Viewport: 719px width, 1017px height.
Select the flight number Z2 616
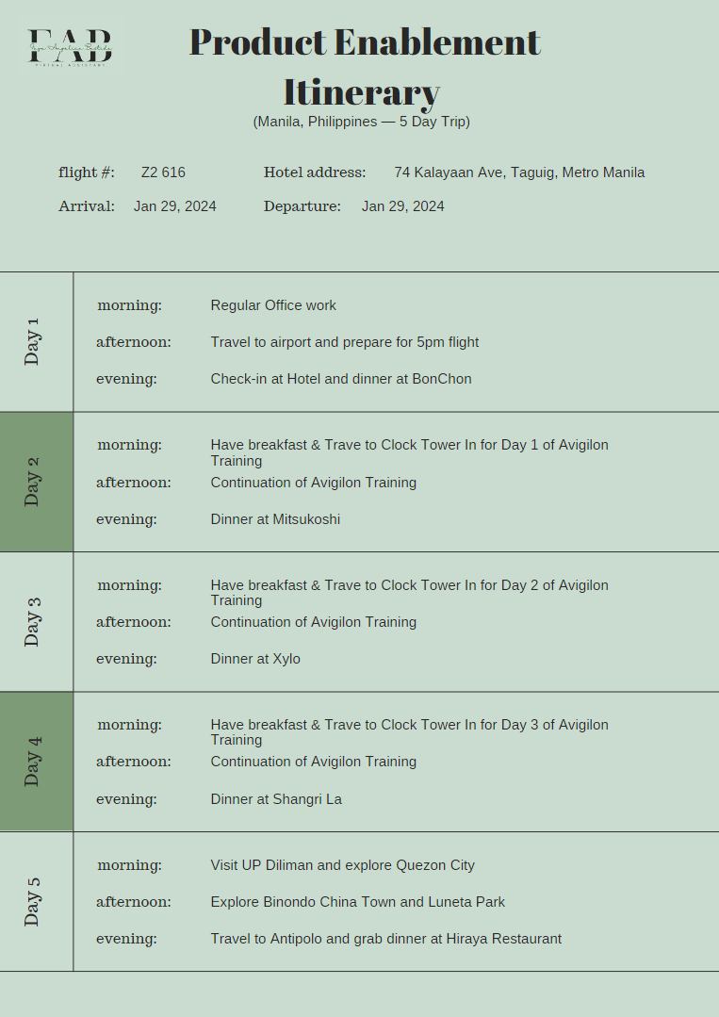coord(163,172)
